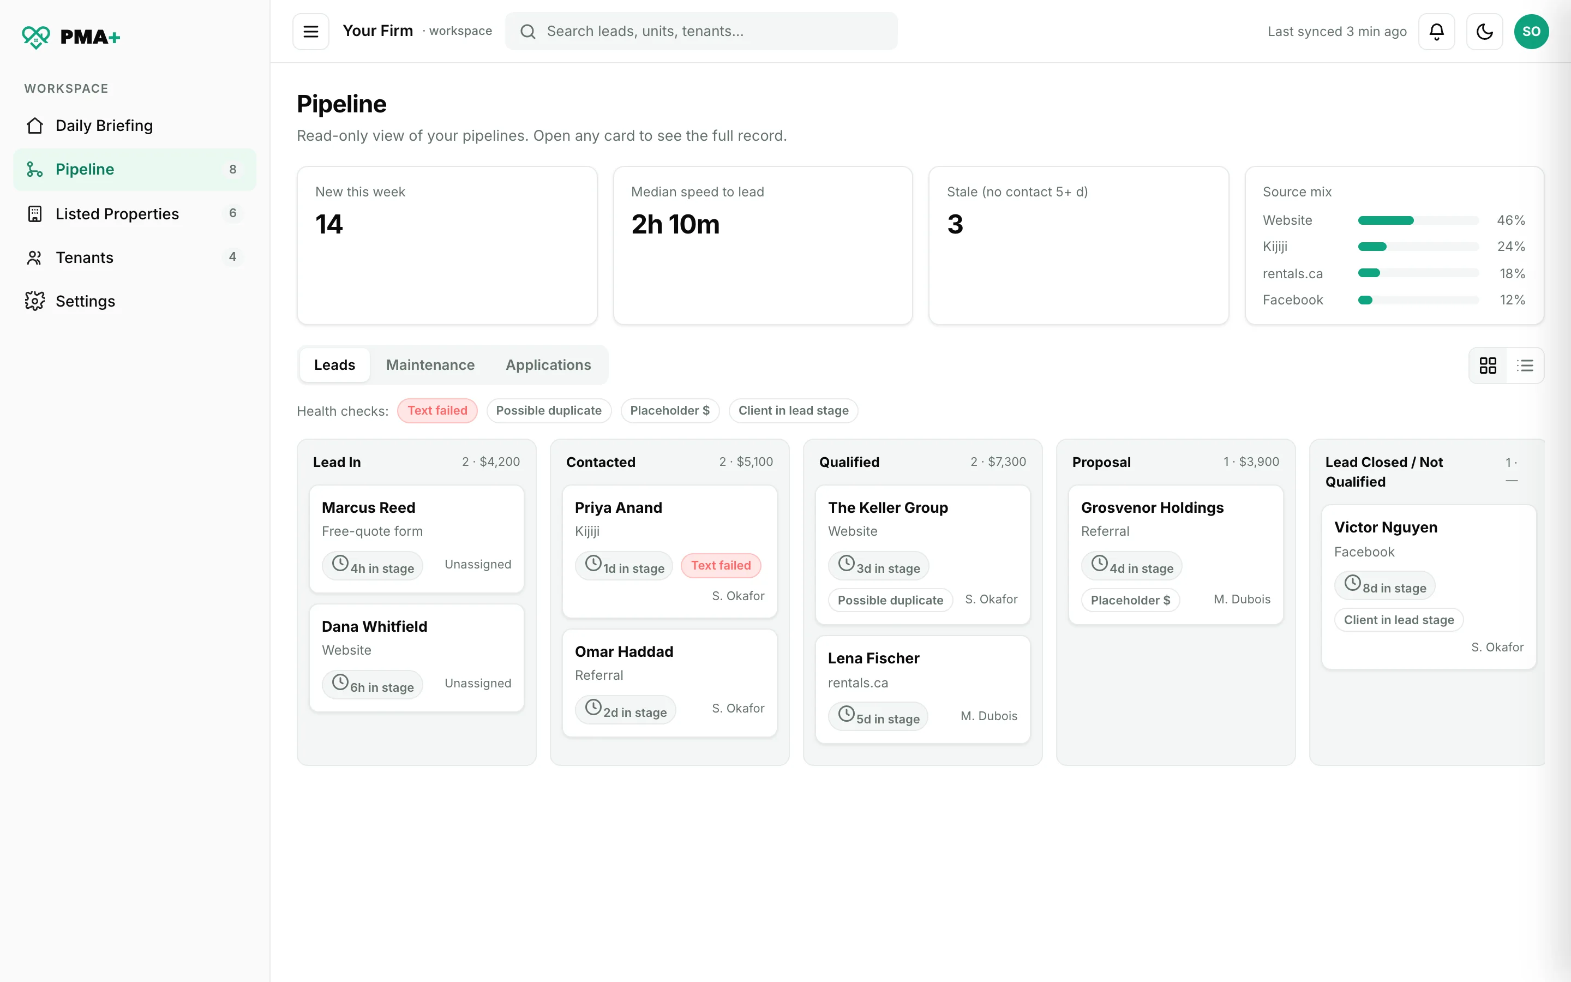Image resolution: width=1571 pixels, height=982 pixels.
Task: Open the notifications bell
Action: [x=1436, y=31]
